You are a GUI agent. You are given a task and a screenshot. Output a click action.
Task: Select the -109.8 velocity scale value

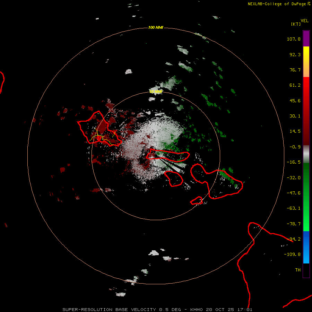tap(292, 254)
